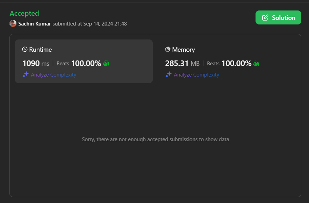This screenshot has width=309, height=203.
Task: Click the clapping hands icon under Memory
Action: point(256,64)
